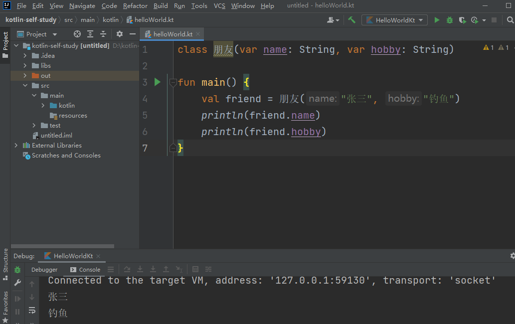Click Resume Program in debug sidebar

[x=17, y=299]
